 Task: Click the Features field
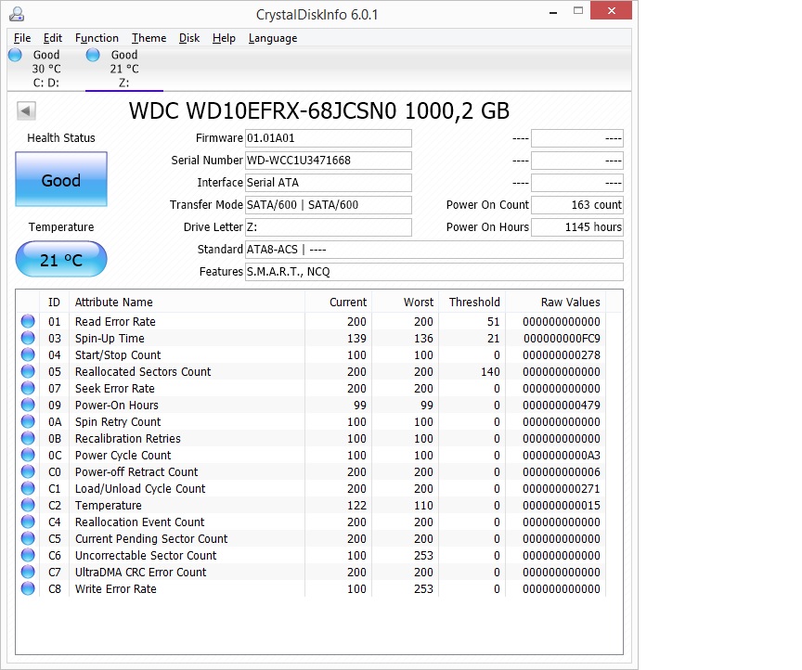click(x=434, y=272)
